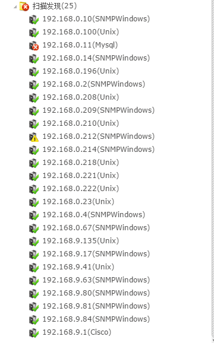Click the warning server icon for 192.168.0.212
Screen dimensions: 214x343
coord(34,137)
